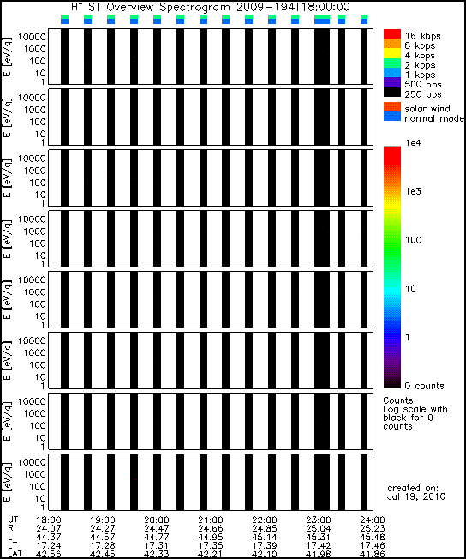Click the "500 bps" legend label
Screen dimensions: 466x559
pyautogui.click(x=423, y=85)
